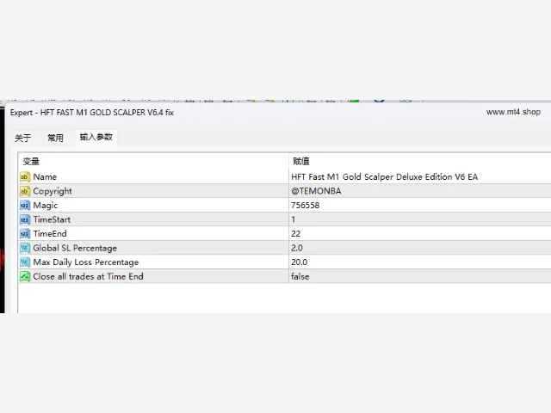The height and width of the screenshot is (413, 551).
Task: Click the Global SL Percentage double icon
Action: pos(25,248)
